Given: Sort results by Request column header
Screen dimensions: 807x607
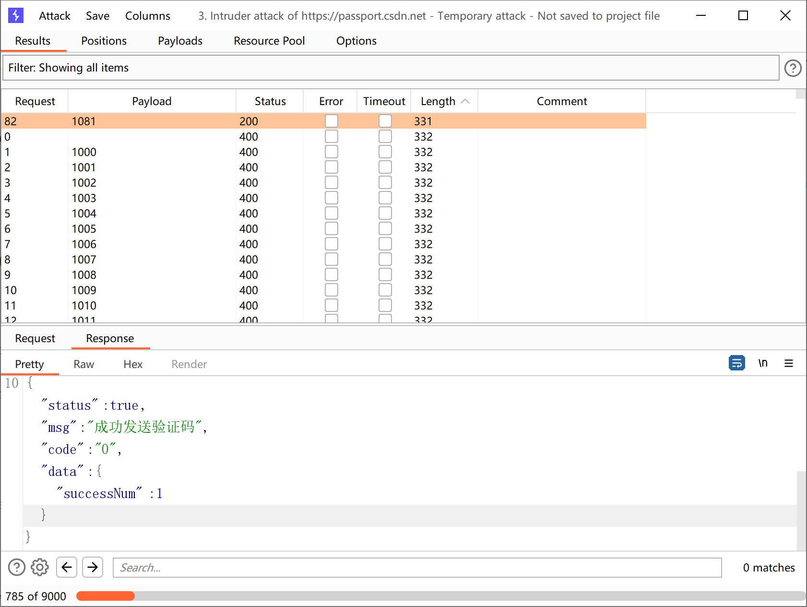Looking at the screenshot, I should click(35, 101).
